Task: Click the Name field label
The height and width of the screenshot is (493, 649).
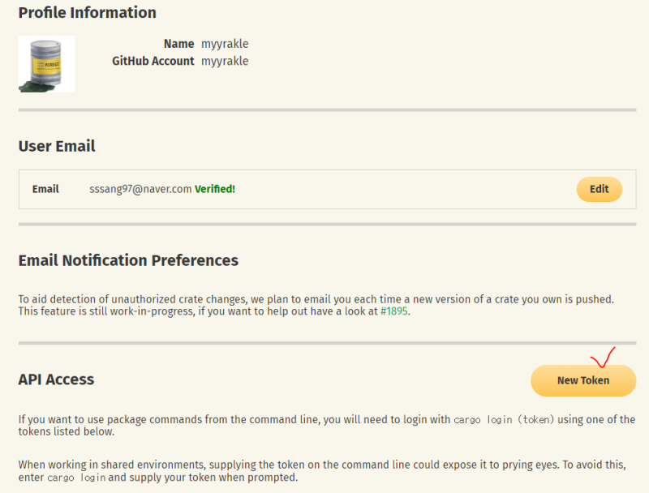Action: [x=178, y=44]
